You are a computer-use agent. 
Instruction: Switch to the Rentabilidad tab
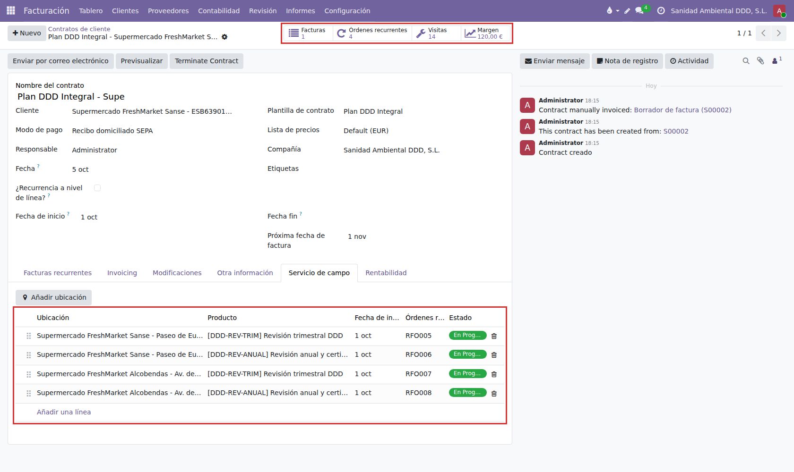point(386,273)
